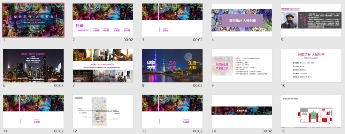Select slide 9 thumbnail with pink 莫奈花开 text
The image size is (345, 134).
(242, 66)
